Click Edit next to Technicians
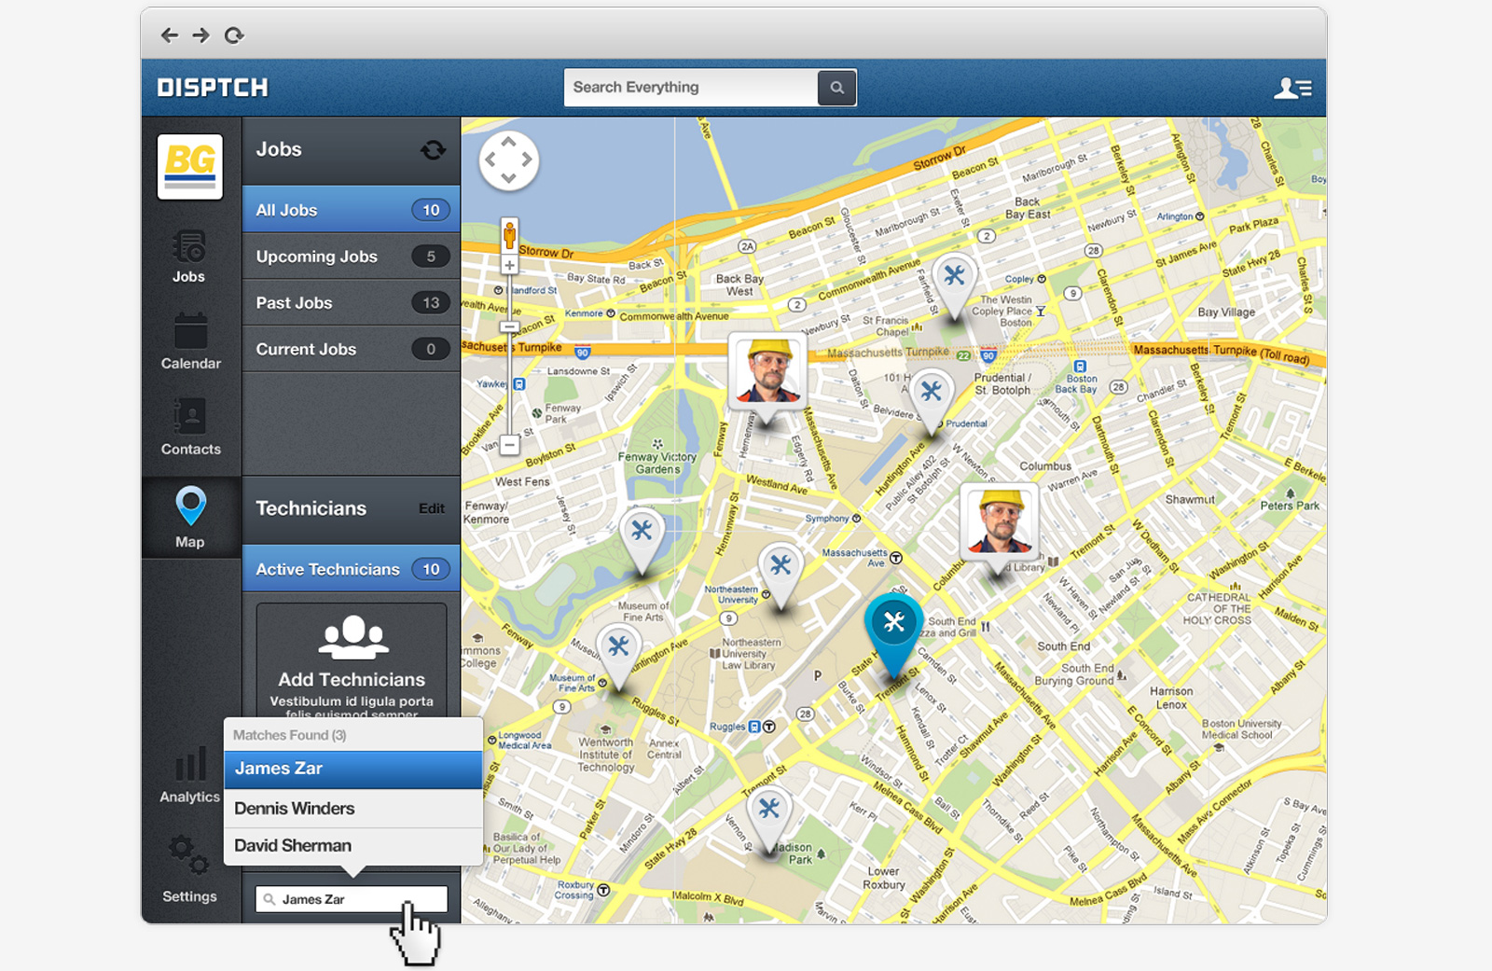The height and width of the screenshot is (971, 1492). (431, 508)
